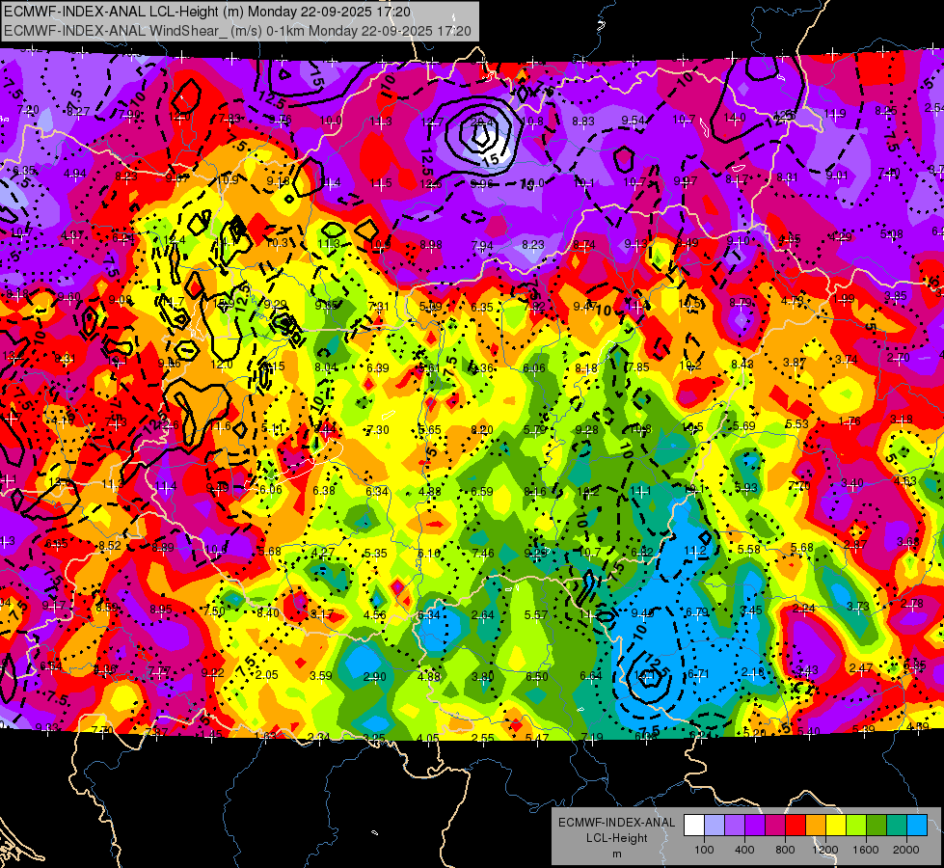The height and width of the screenshot is (868, 944).
Task: Select the red legend color swatch
Action: point(796,826)
